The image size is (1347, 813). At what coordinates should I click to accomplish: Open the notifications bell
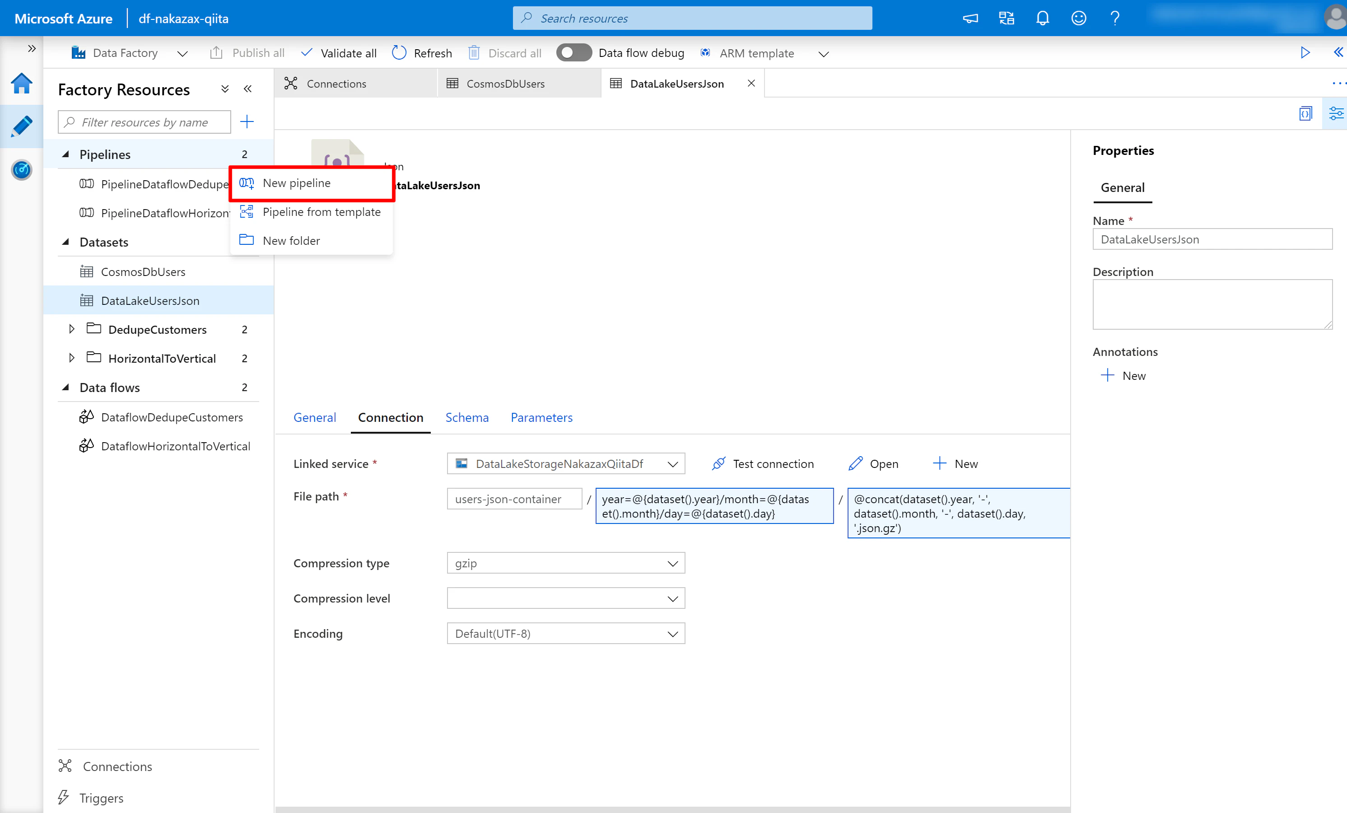pos(1043,19)
